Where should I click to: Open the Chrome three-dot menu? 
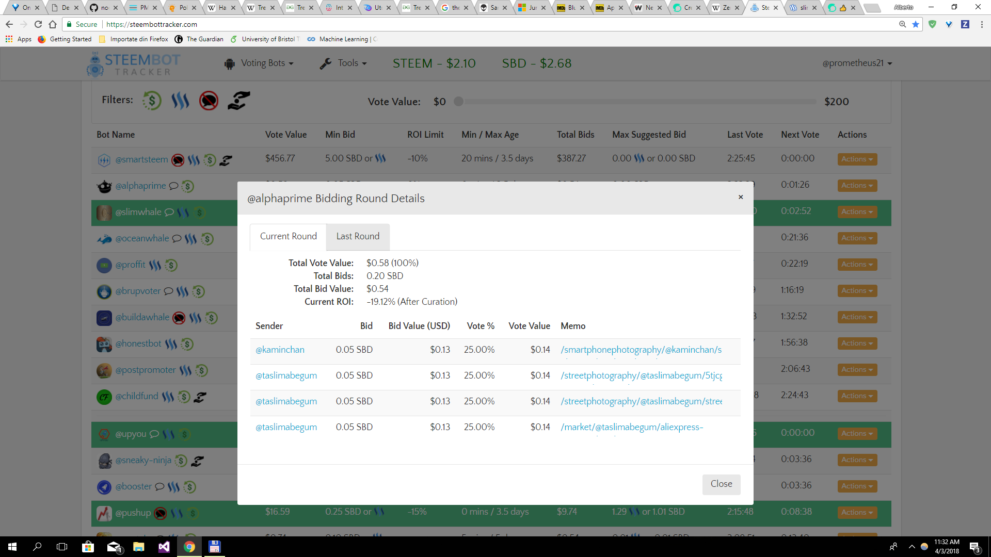pos(982,24)
